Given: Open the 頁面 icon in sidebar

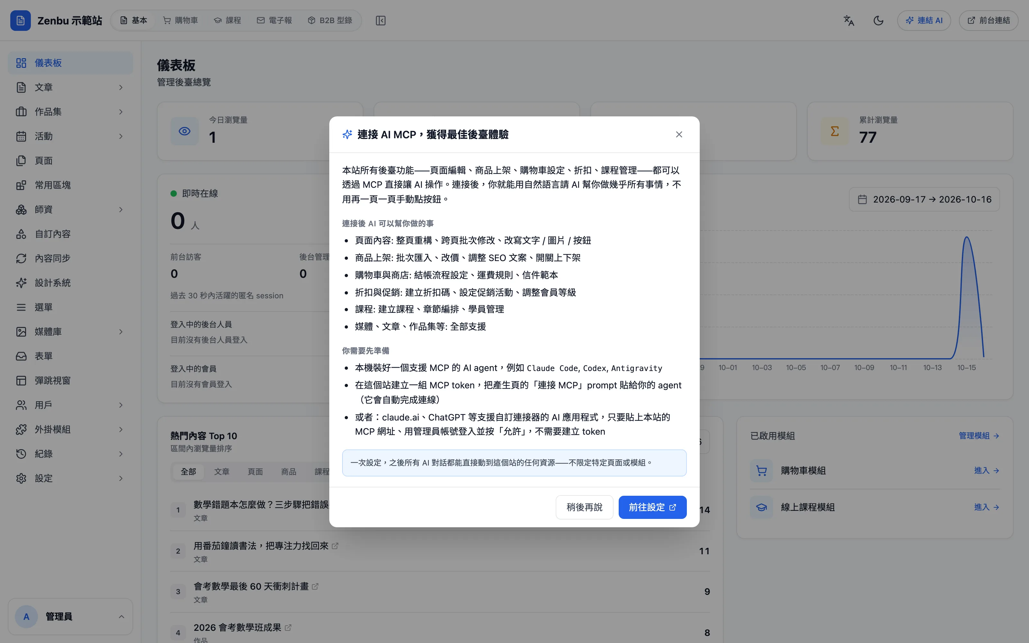Looking at the screenshot, I should click(x=21, y=161).
